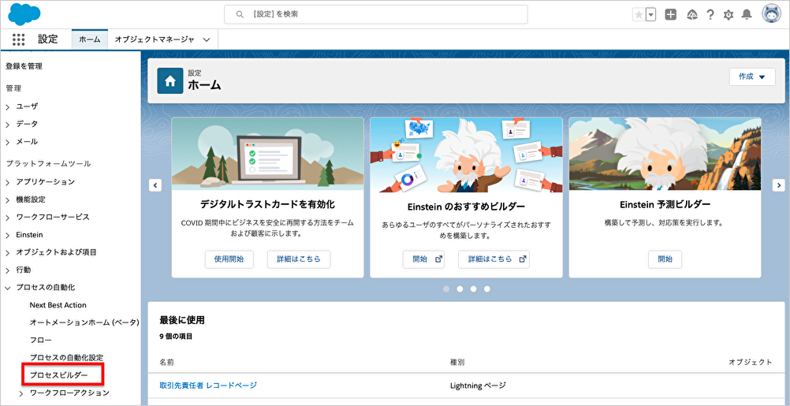Click the 名前 column header
790x406 pixels.
click(x=167, y=362)
